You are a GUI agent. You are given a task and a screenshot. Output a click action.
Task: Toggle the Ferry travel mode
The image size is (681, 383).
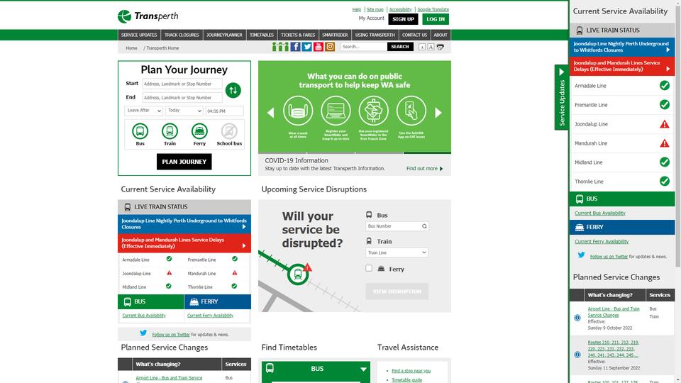click(x=199, y=134)
